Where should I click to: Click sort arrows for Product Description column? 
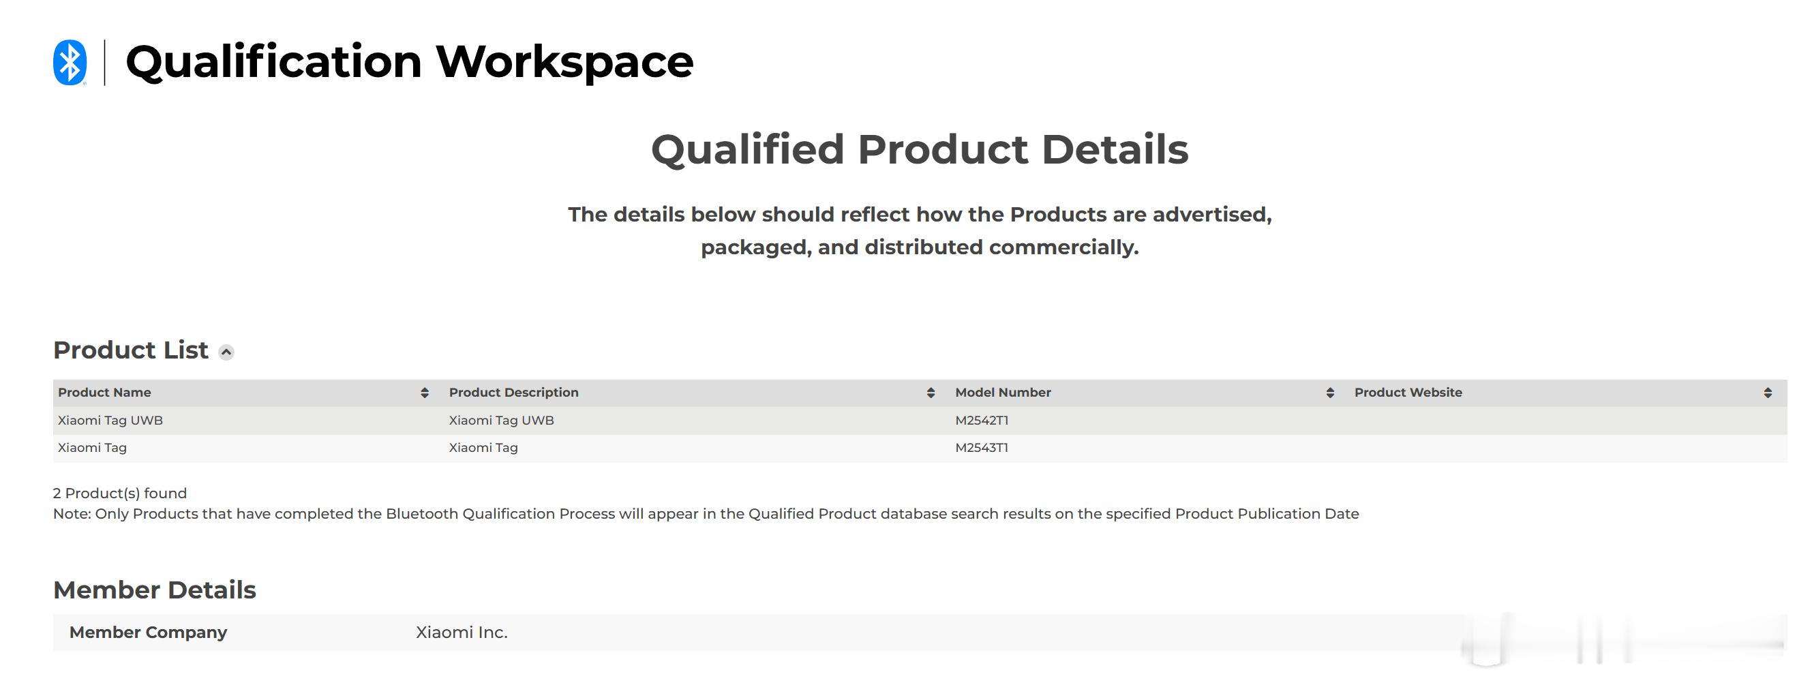[930, 393]
